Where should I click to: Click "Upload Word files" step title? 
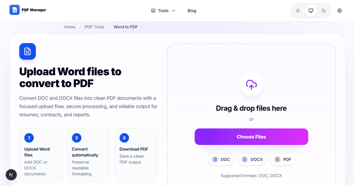point(37,152)
